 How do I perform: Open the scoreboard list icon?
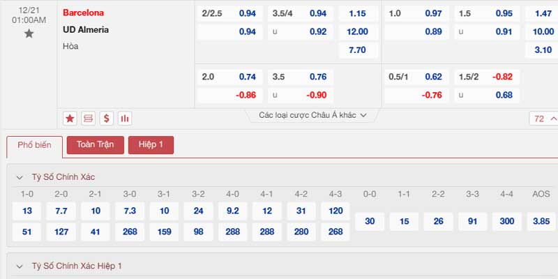point(89,119)
